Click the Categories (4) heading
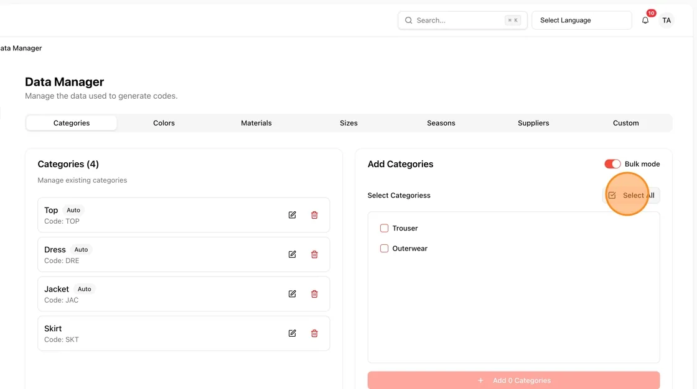The image size is (697, 389). coord(68,164)
